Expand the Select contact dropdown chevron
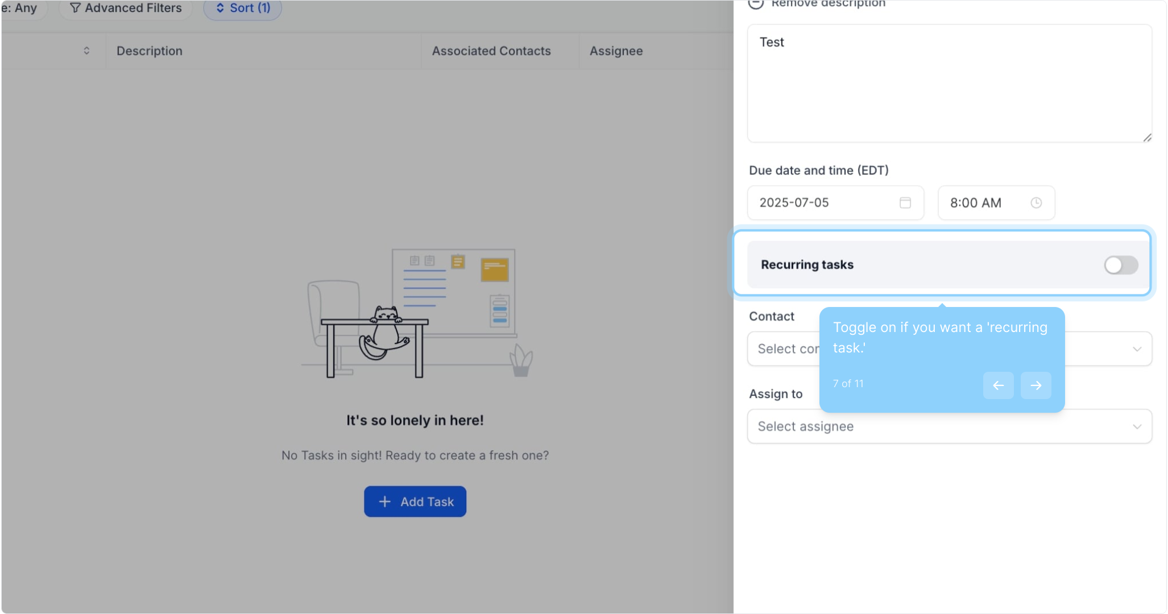This screenshot has height=614, width=1168. pyautogui.click(x=1137, y=349)
